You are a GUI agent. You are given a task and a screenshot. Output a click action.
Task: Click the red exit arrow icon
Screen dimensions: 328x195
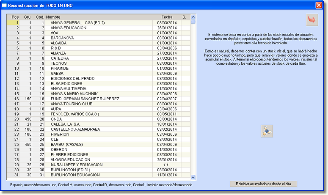pos(312,20)
